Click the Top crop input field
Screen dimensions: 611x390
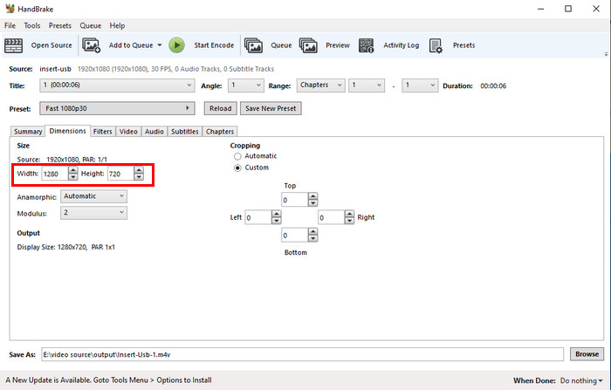[295, 200]
